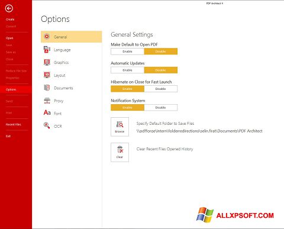Select Save in the red sidebar
Image resolution: width=284 pixels, height=229 pixels.
(x=9, y=45)
